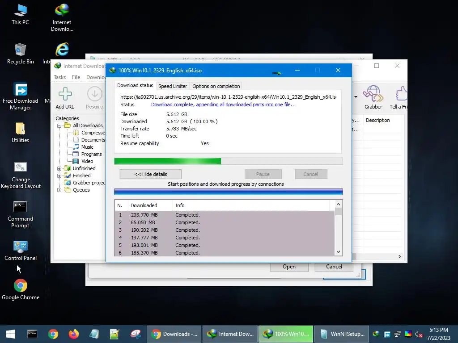This screenshot has height=343, width=458.
Task: Click the connections list scroll up arrow
Action: tap(338, 205)
